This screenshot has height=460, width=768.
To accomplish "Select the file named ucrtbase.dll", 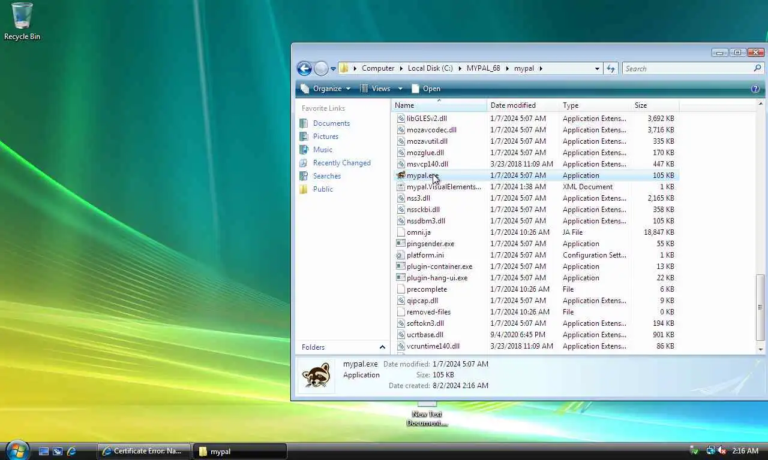I will (425, 335).
